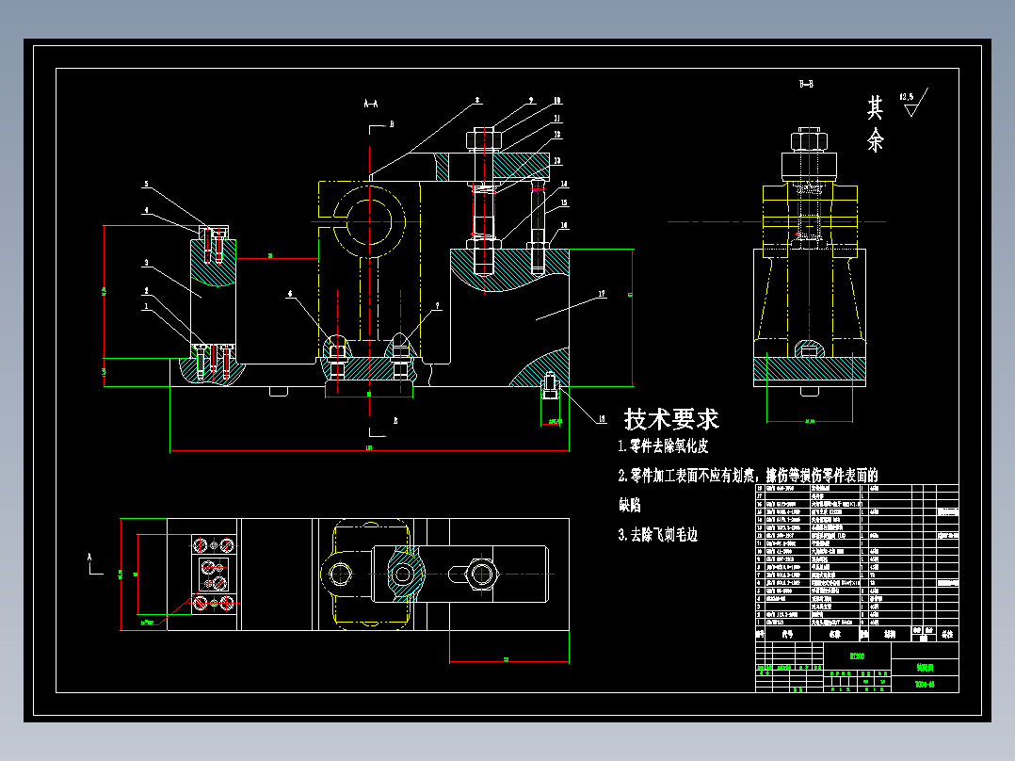The image size is (1015, 761).
Task: Click part balloon number 1
Action: point(146,306)
